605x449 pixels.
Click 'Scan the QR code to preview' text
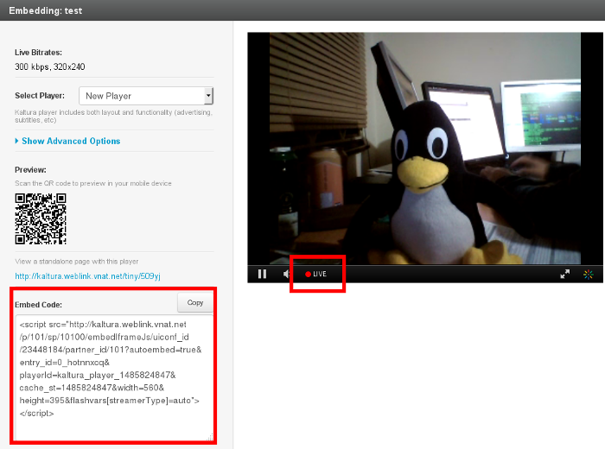point(93,183)
